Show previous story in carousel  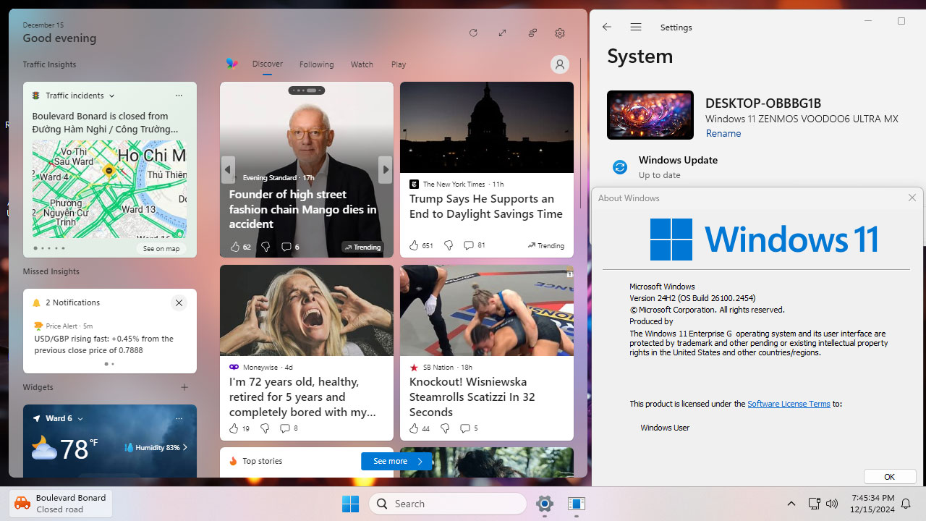[228, 170]
